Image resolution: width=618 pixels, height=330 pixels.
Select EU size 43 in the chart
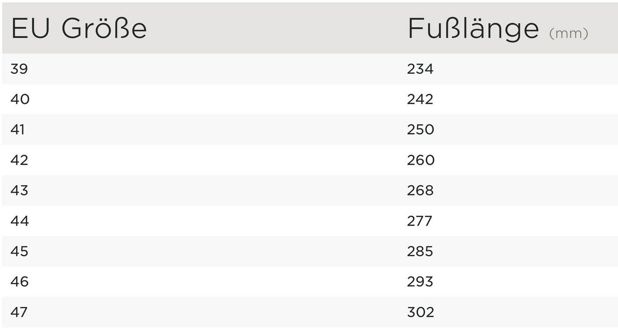pyautogui.click(x=19, y=191)
